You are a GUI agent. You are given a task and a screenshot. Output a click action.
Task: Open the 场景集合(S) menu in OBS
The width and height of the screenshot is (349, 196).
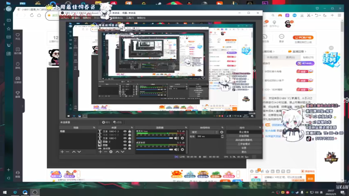coord(116,18)
